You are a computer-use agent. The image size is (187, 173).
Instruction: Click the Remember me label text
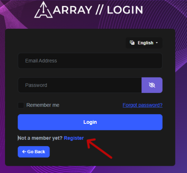pyautogui.click(x=43, y=105)
